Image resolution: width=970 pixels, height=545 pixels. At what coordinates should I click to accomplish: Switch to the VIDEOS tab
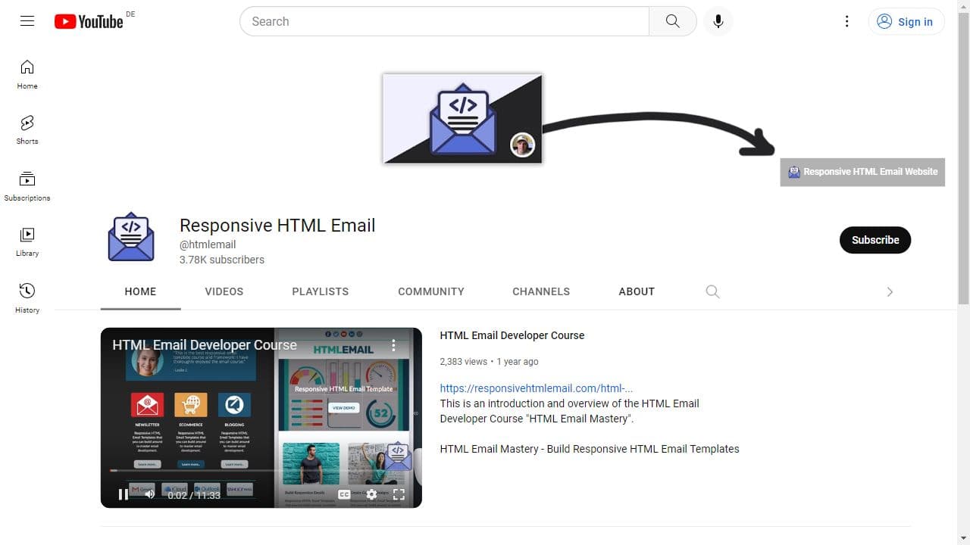(224, 291)
